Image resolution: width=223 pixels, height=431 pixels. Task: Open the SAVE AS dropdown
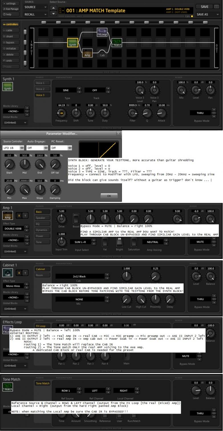pyautogui.click(x=208, y=14)
